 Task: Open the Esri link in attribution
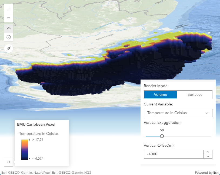pyautogui.click(x=216, y=173)
